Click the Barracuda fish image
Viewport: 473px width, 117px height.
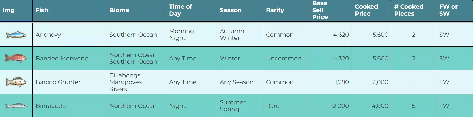click(16, 106)
